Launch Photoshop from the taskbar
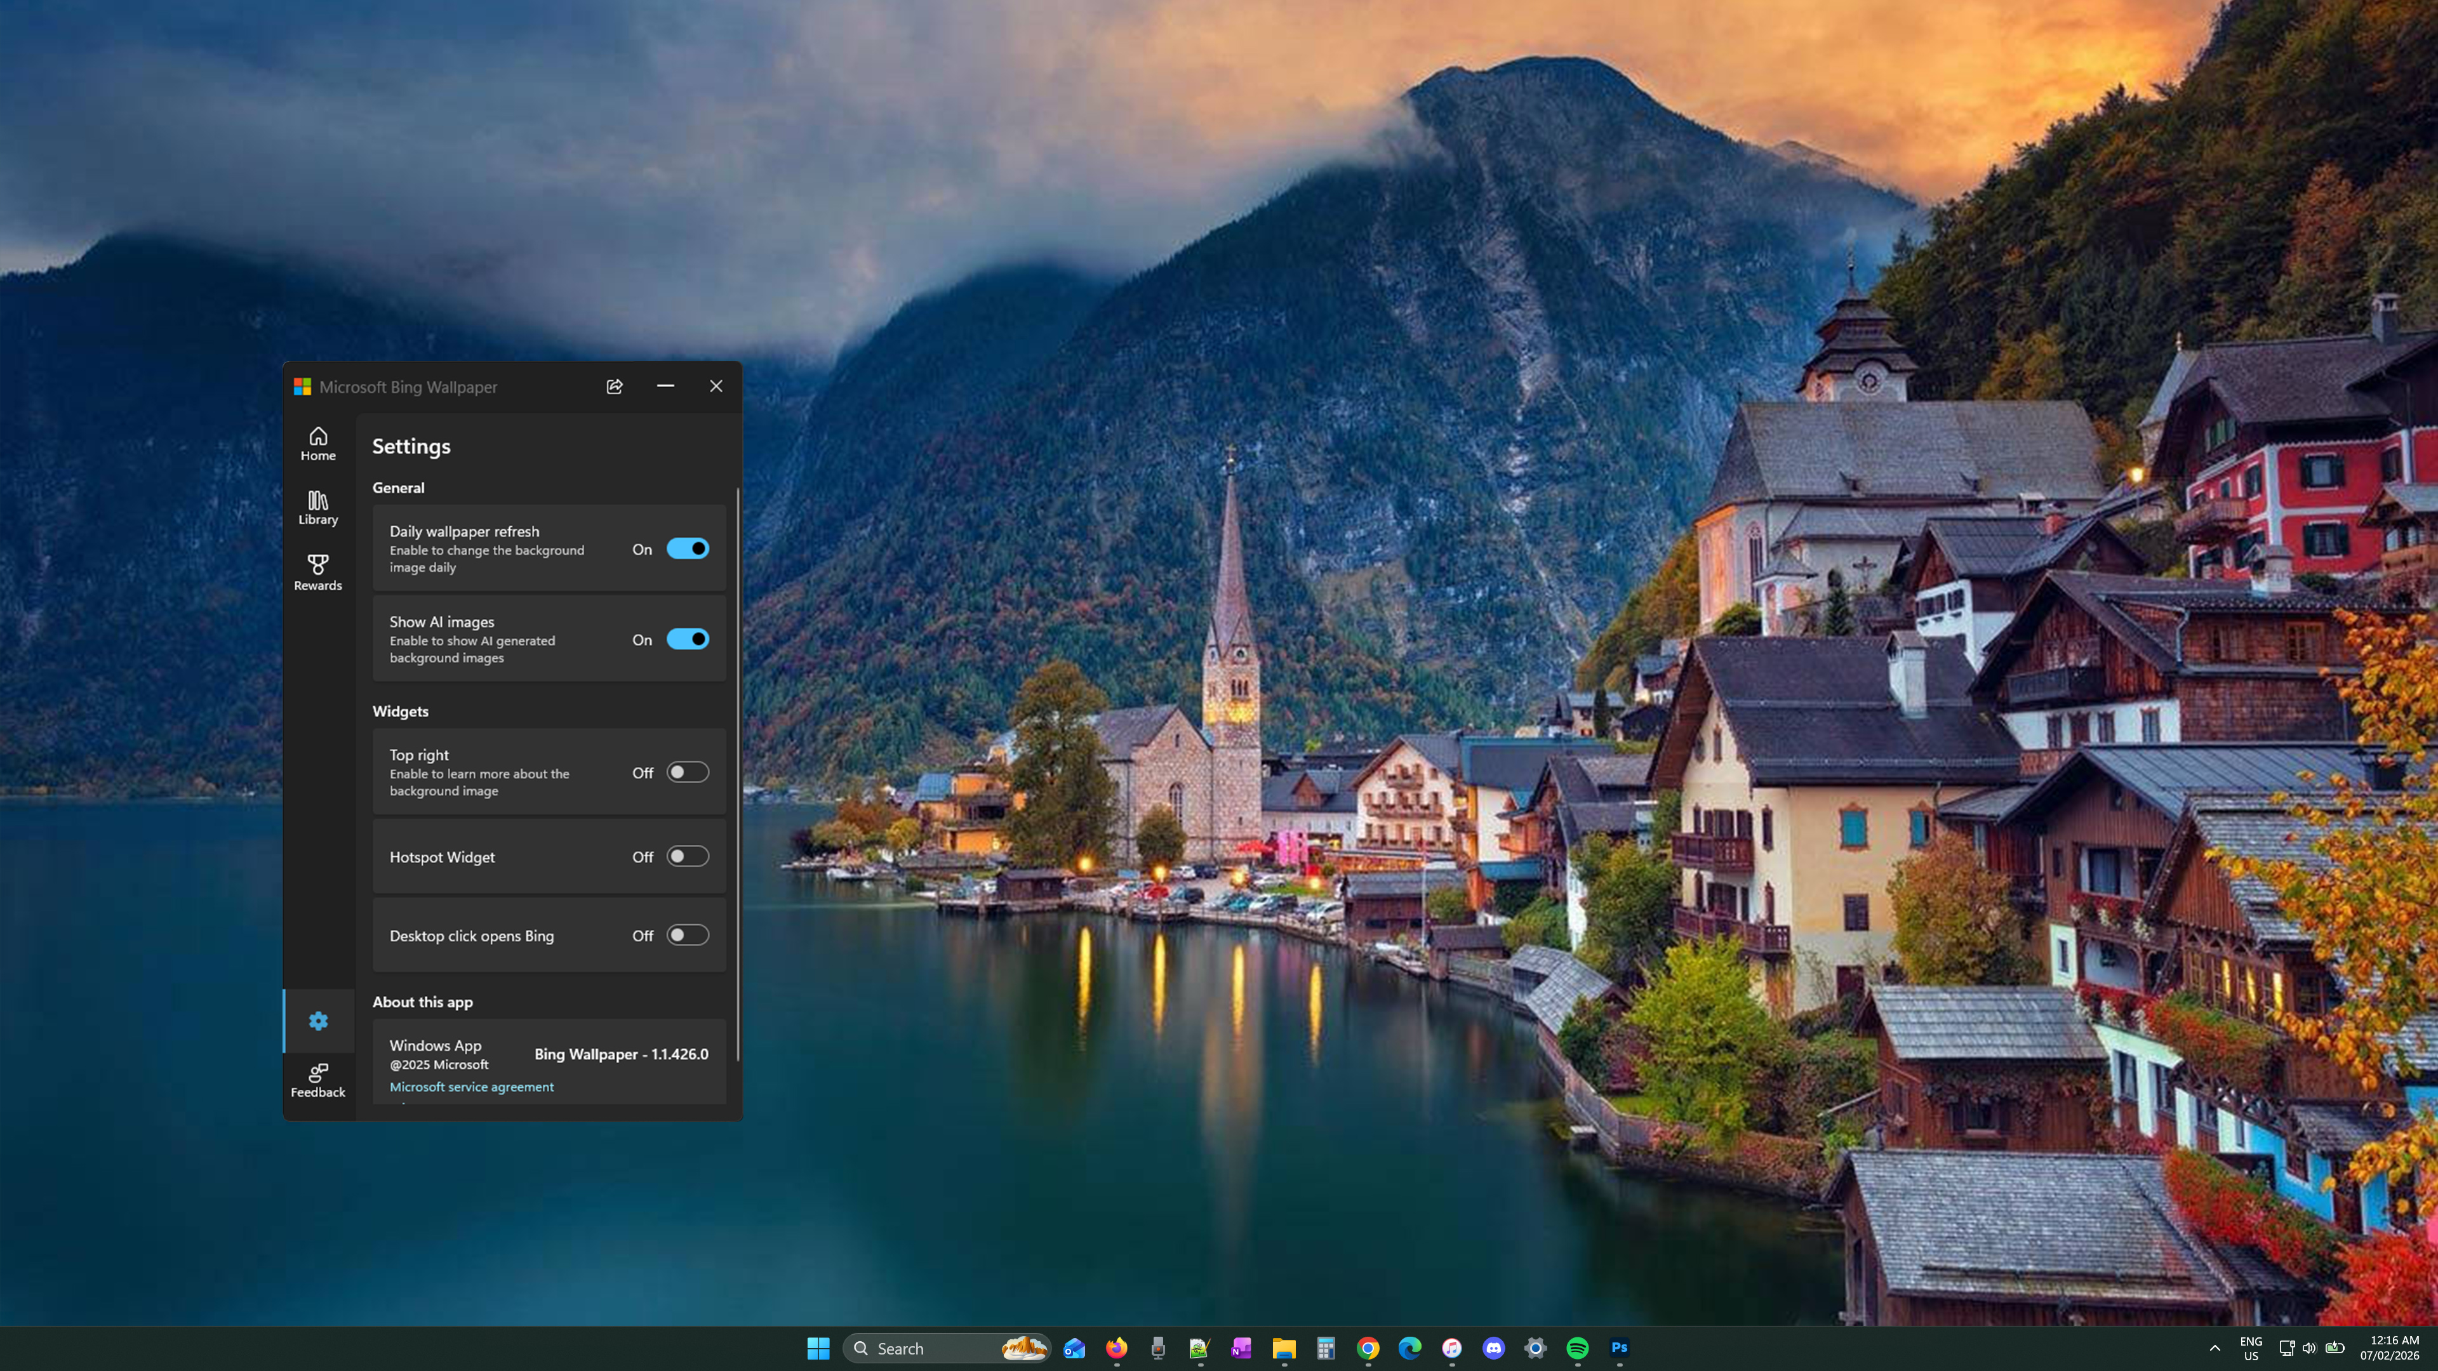Screen dimensions: 2438x1371 pos(1620,1348)
